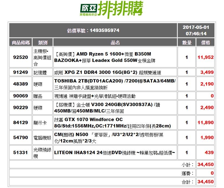Click the 合計 amount 34,450
The height and width of the screenshot is (188, 224).
206,182
